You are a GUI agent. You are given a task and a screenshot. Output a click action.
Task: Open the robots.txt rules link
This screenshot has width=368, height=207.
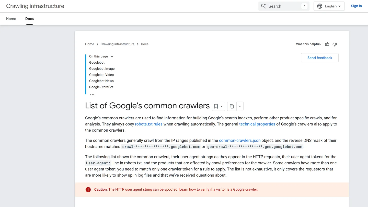tap(149, 124)
